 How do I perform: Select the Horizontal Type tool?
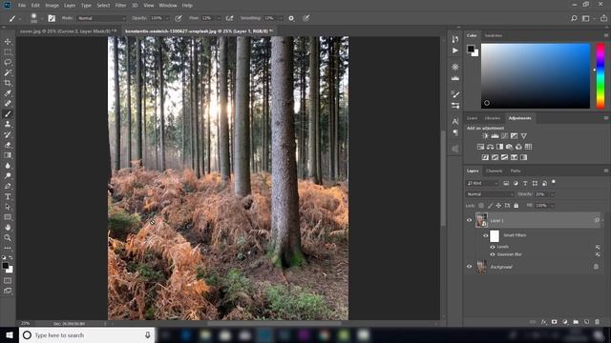[8, 196]
